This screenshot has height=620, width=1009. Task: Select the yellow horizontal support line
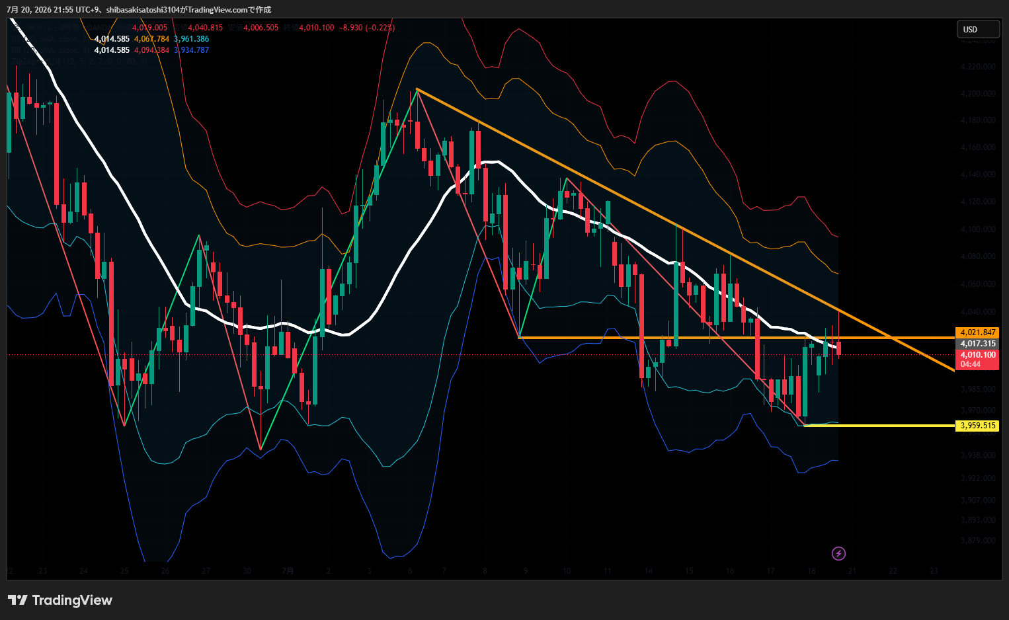(x=879, y=426)
